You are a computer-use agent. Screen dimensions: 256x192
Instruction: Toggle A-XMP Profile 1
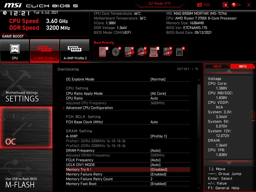click(x=45, y=51)
